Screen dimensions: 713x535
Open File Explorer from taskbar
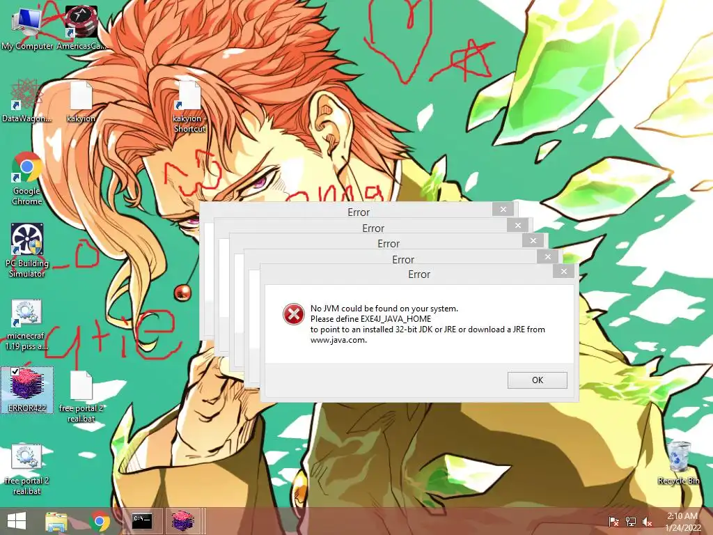56,521
